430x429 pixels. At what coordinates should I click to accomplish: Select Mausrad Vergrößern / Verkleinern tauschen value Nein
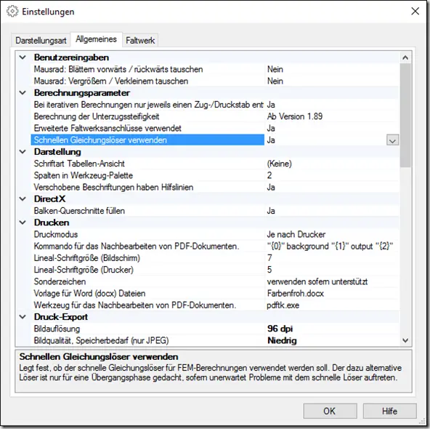pos(275,81)
